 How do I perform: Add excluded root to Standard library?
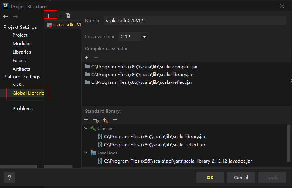click(105, 120)
